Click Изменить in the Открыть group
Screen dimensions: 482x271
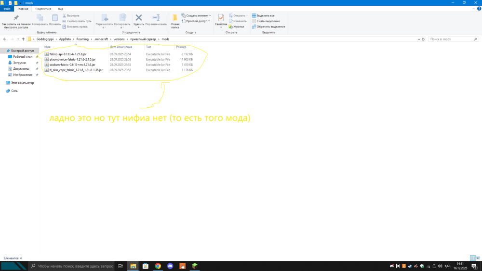click(x=238, y=21)
